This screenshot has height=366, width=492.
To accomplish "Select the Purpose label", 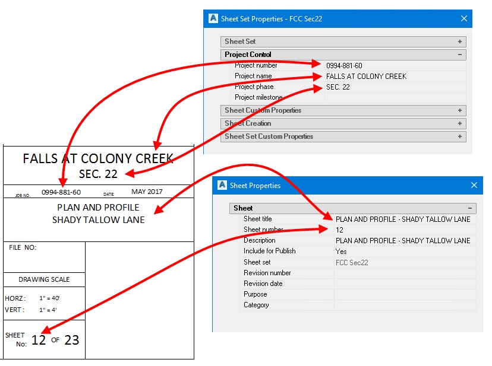I will pyautogui.click(x=255, y=294).
